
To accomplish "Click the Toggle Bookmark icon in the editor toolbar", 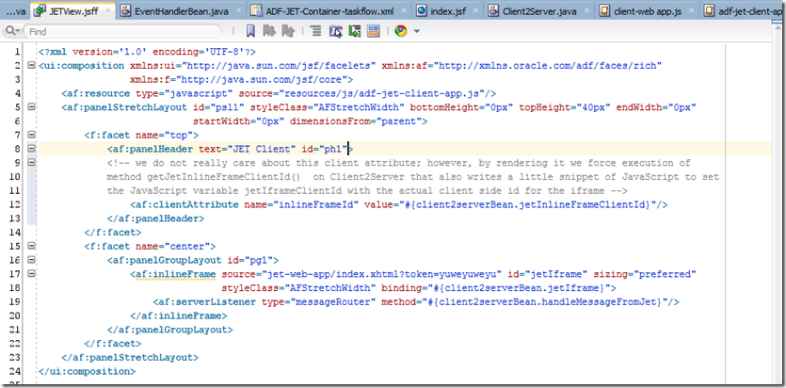I will pyautogui.click(x=250, y=31).
